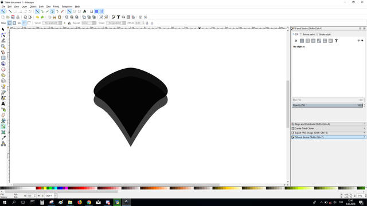Select the Paint Bucket tool
Viewport: 367px width, 206px height.
(x=3, y=121)
